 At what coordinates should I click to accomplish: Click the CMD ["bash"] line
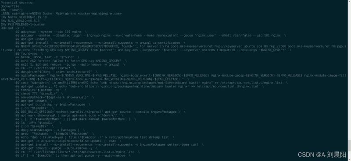click(12, 10)
